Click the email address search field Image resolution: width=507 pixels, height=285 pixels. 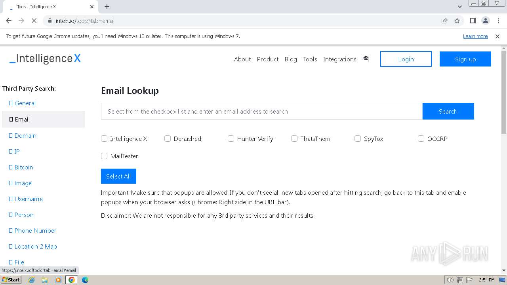[262, 111]
